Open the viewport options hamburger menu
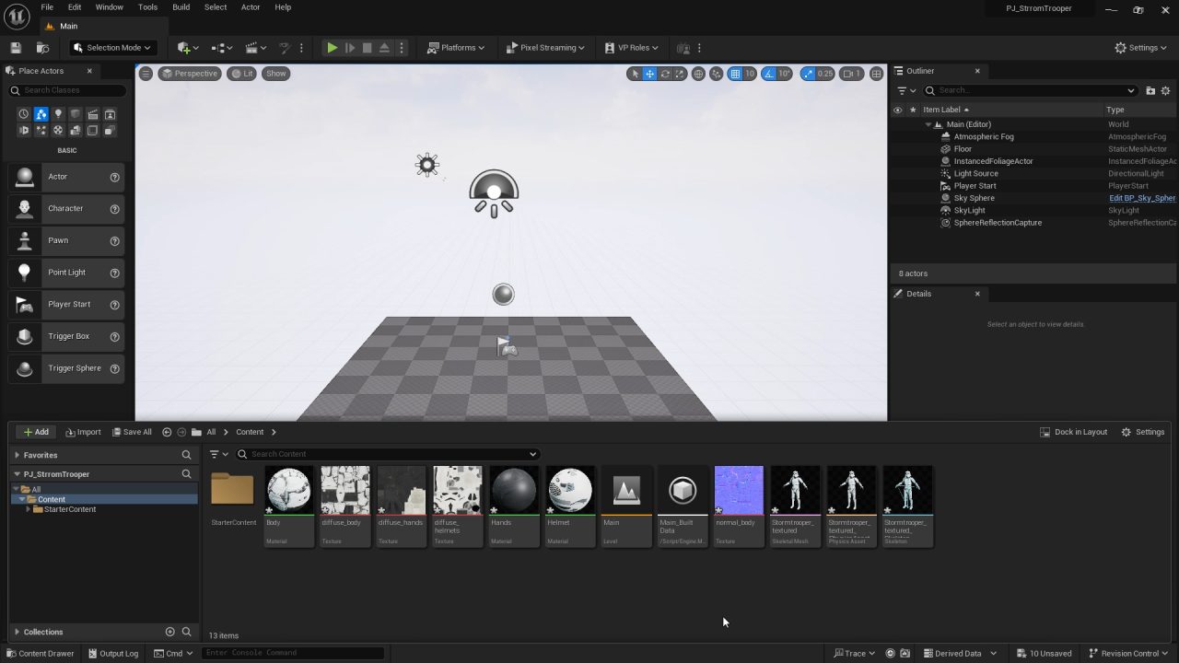 [146, 74]
